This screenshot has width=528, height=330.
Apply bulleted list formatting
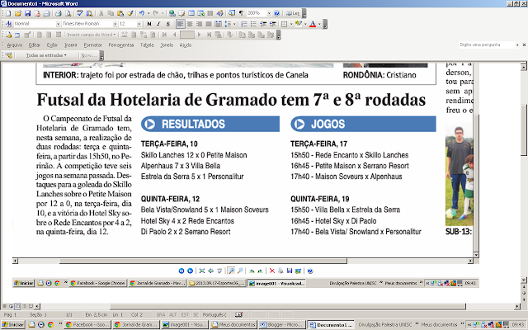(253, 24)
